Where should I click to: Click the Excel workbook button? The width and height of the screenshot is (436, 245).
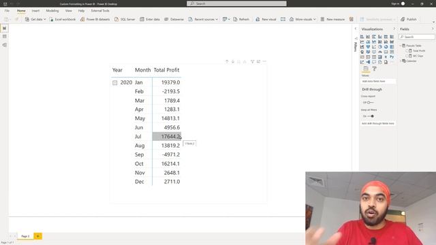63,19
